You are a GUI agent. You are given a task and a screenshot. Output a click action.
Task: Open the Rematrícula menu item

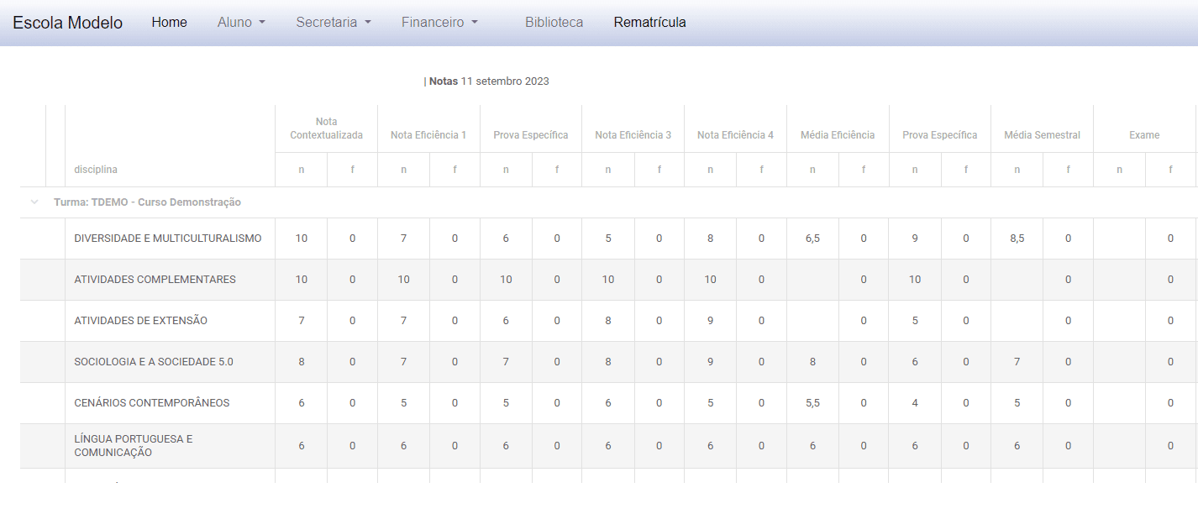point(649,23)
